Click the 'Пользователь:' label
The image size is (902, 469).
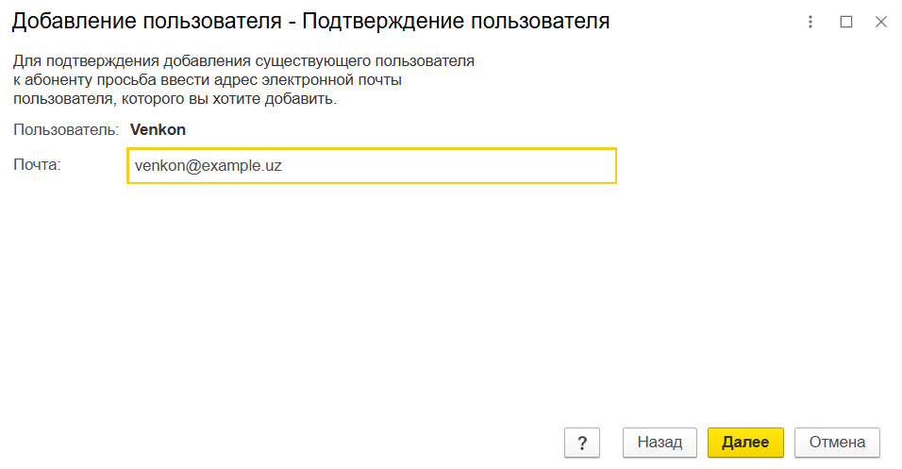pyautogui.click(x=66, y=129)
